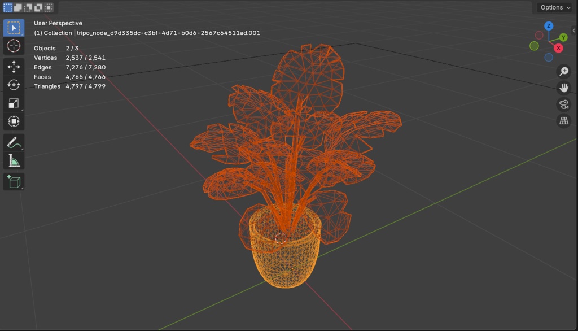
Task: Pick the Annotate tool
Action: [14, 142]
